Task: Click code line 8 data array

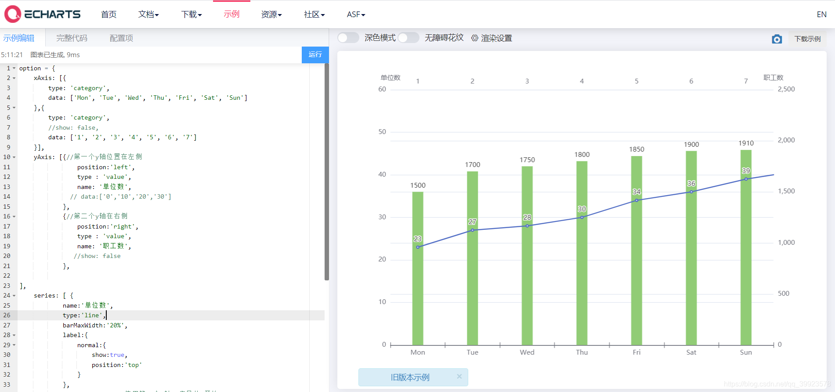Action: [123, 138]
